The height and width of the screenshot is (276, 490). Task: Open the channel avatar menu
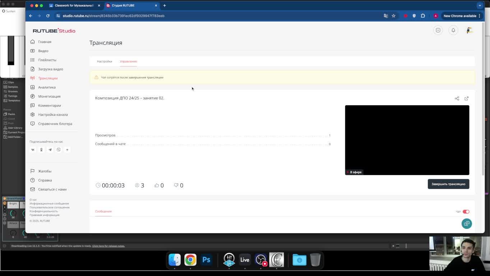(469, 30)
